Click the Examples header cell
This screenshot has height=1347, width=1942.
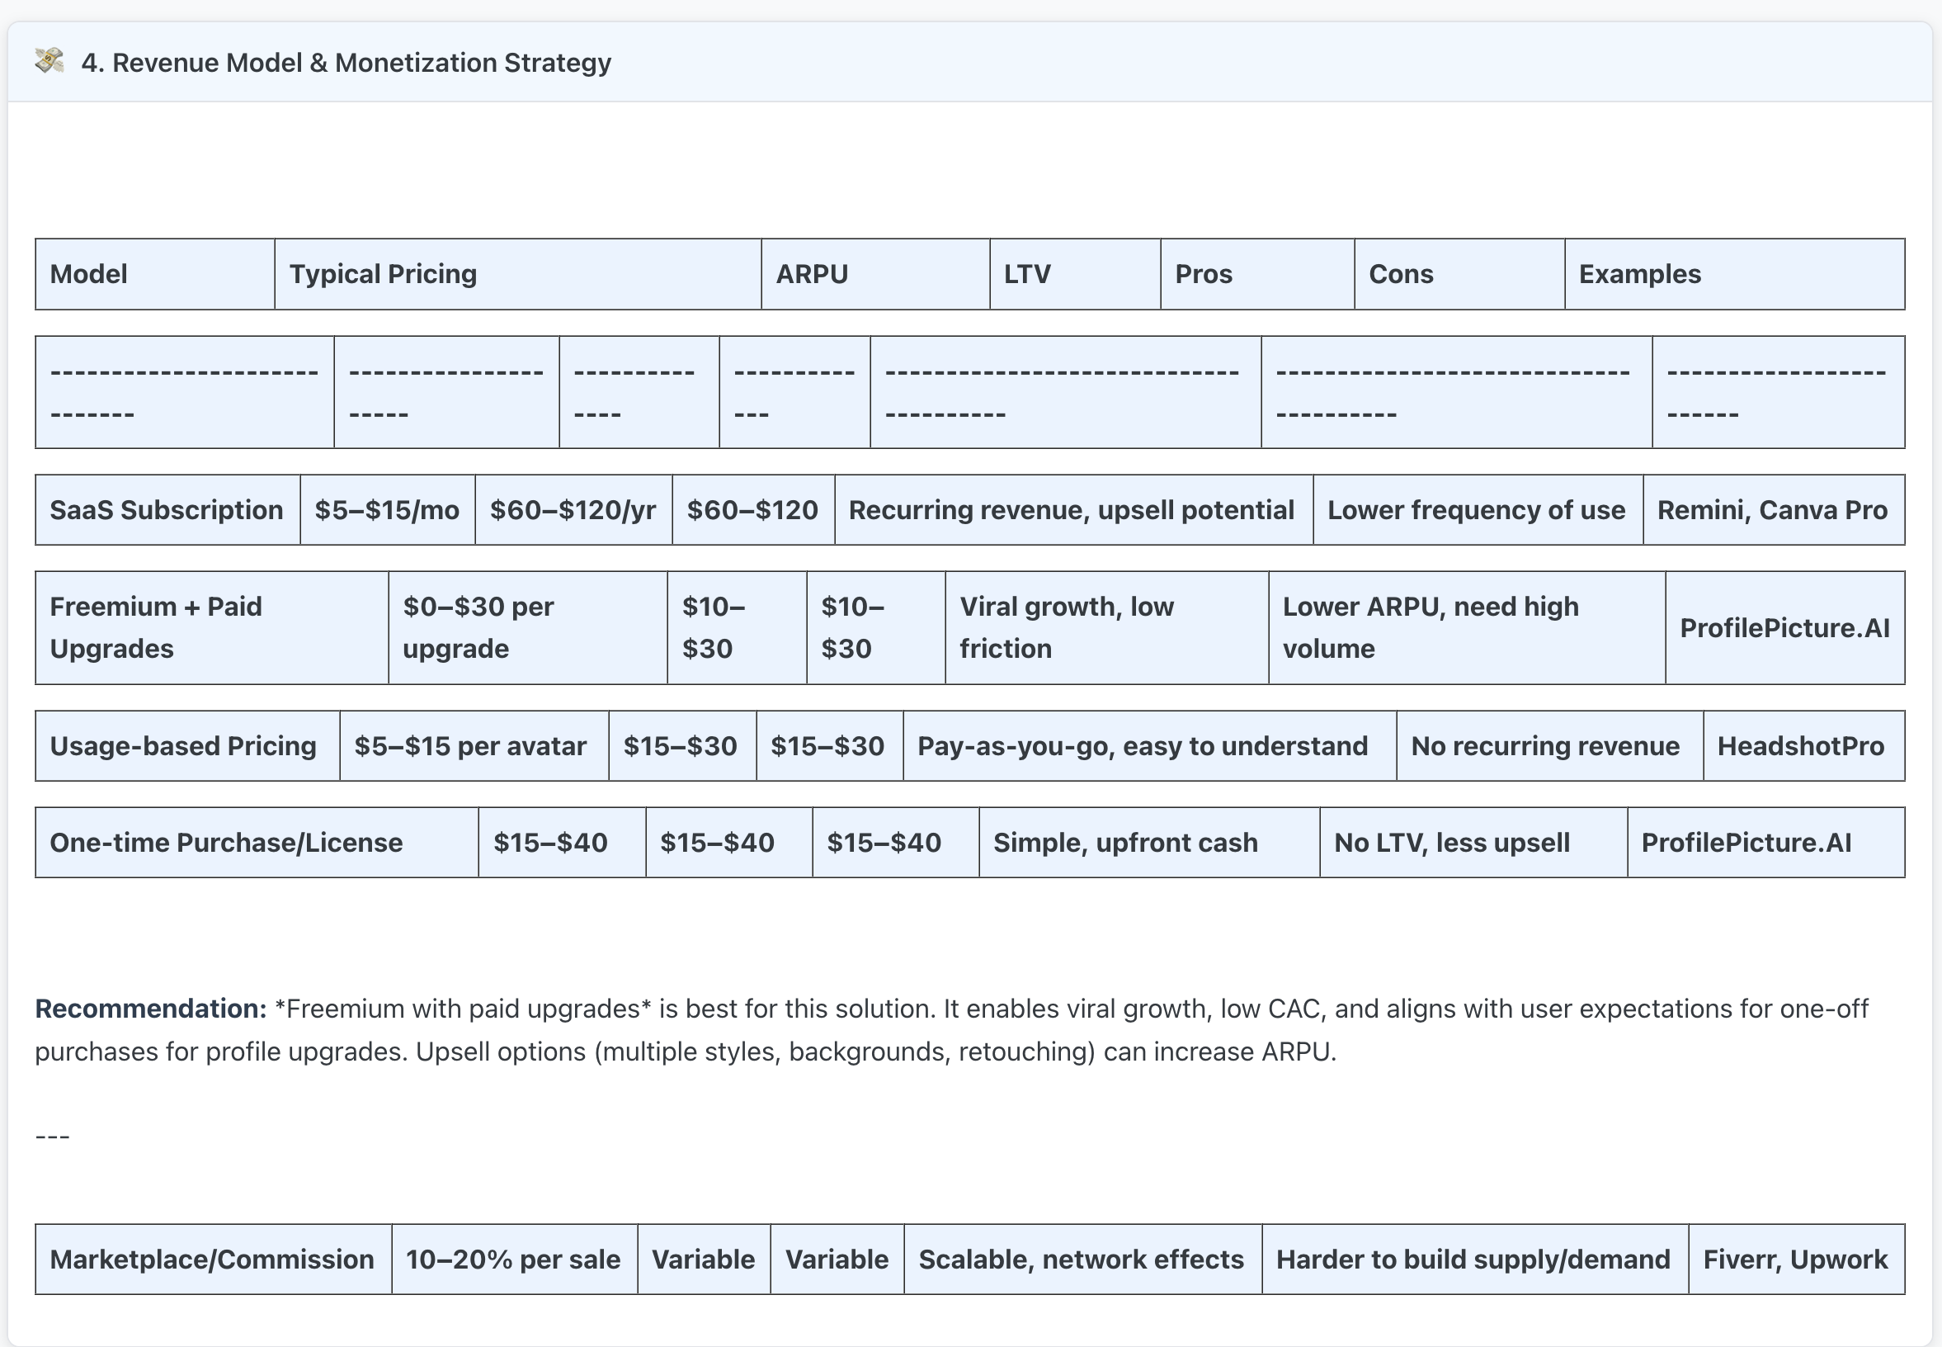[x=1733, y=274]
